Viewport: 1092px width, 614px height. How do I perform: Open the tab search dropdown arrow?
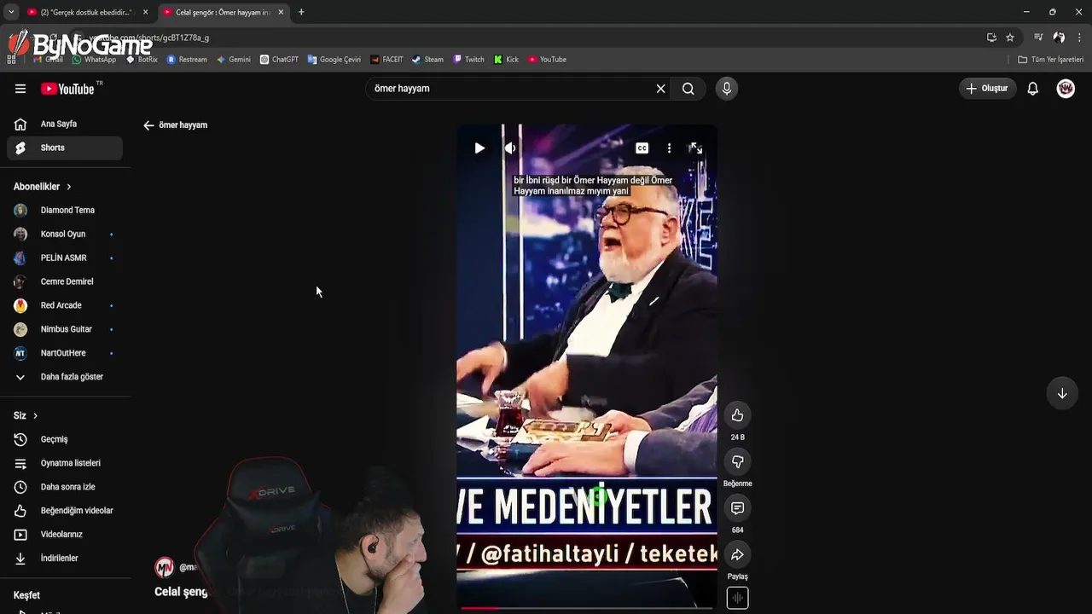point(11,12)
